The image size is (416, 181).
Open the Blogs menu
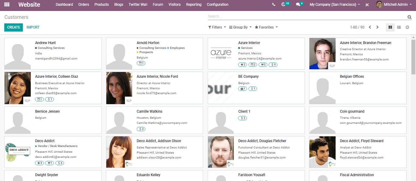119,5
